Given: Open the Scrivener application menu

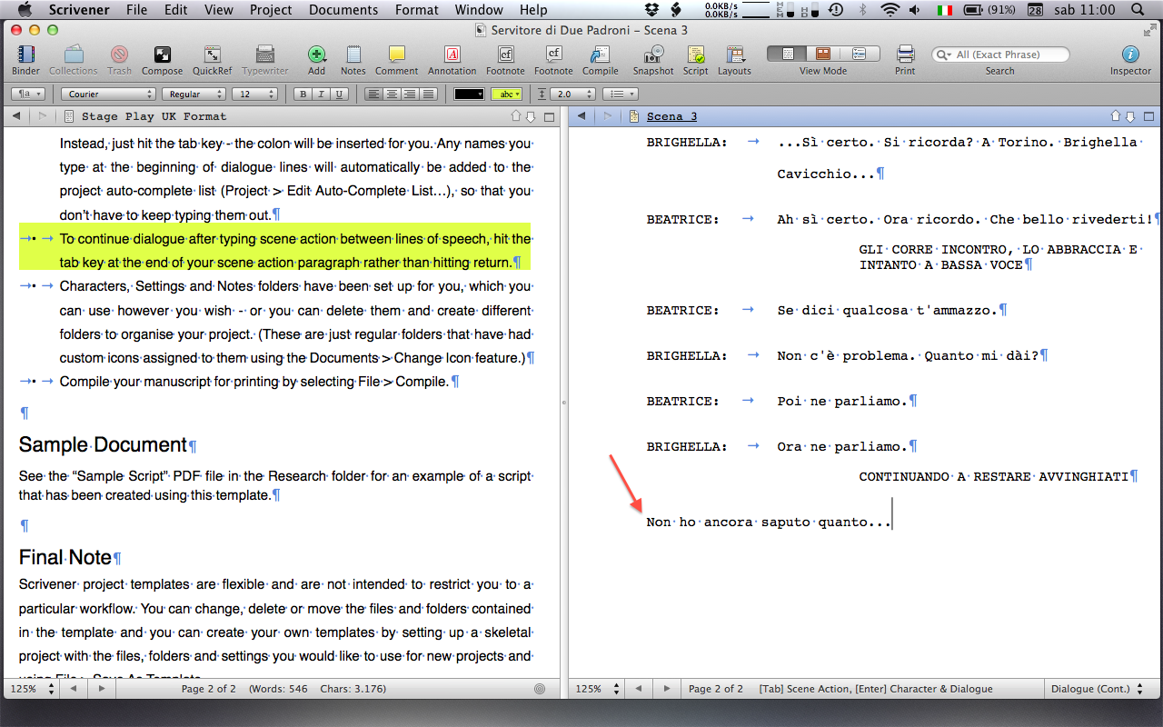Looking at the screenshot, I should coord(79,10).
